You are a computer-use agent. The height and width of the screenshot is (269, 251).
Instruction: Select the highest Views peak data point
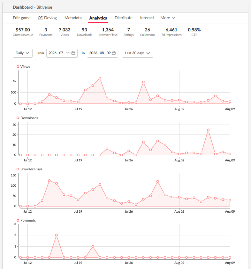point(100,78)
